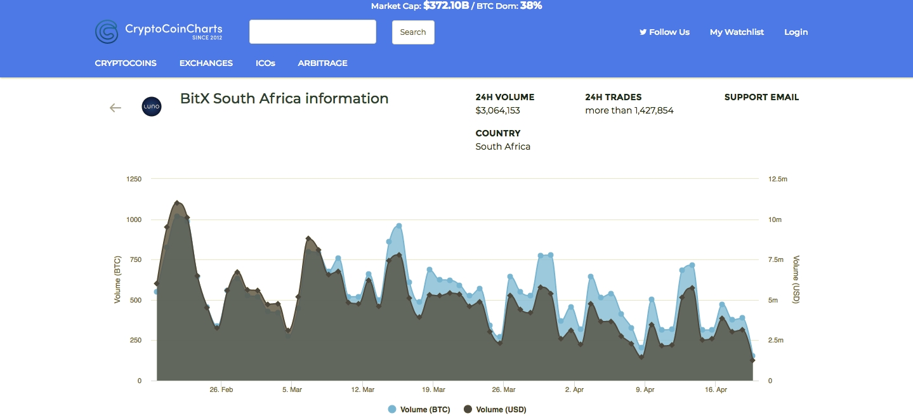Click the Luno exchange logo
Image resolution: width=913 pixels, height=418 pixels.
click(152, 107)
